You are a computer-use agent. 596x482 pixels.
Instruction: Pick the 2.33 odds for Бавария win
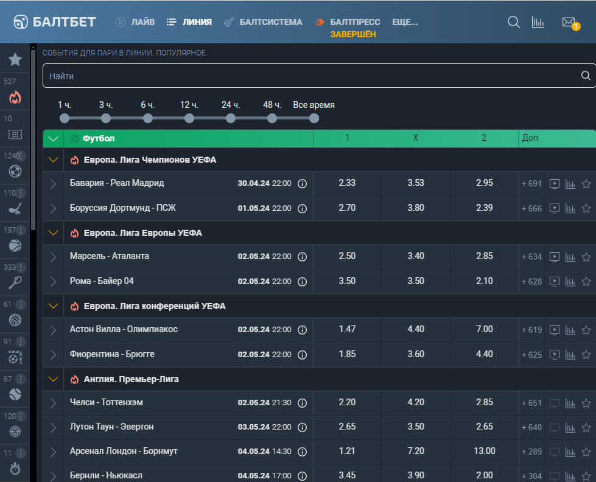[347, 183]
